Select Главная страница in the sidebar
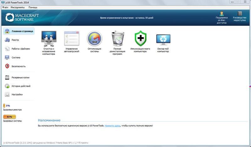251x147 pixels. pyautogui.click(x=19, y=31)
